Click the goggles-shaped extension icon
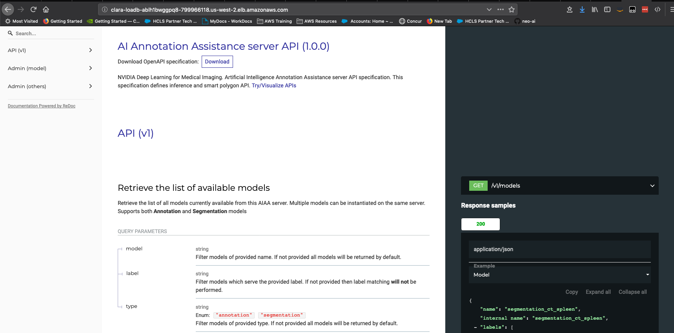 coord(632,9)
